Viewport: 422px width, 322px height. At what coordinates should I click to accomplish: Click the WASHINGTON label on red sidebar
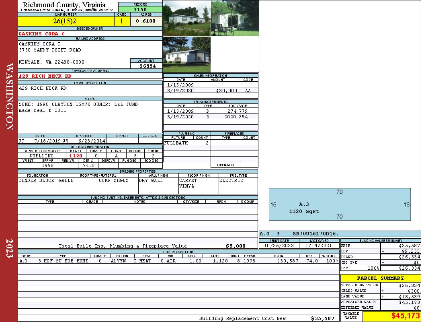(x=9, y=96)
